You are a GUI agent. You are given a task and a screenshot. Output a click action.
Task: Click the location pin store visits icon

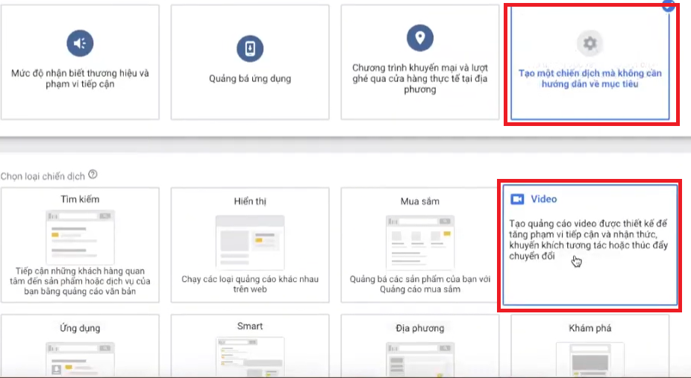tap(419, 37)
